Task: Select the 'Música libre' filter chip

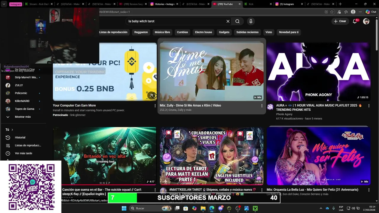Action: [162, 32]
